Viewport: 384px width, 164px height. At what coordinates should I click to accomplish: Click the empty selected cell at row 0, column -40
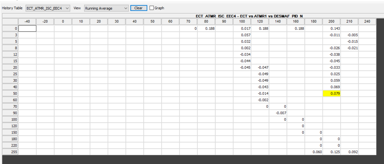tap(27, 29)
